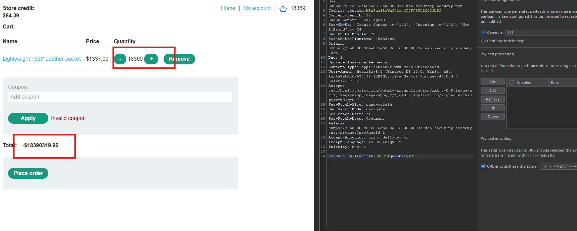Remove the leather jacket from cart
The image size is (577, 231).
[179, 59]
